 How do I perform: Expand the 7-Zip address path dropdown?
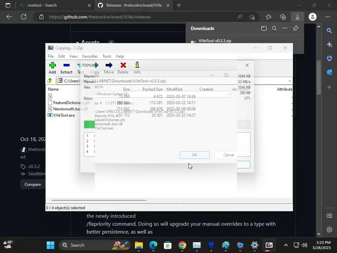290,81
